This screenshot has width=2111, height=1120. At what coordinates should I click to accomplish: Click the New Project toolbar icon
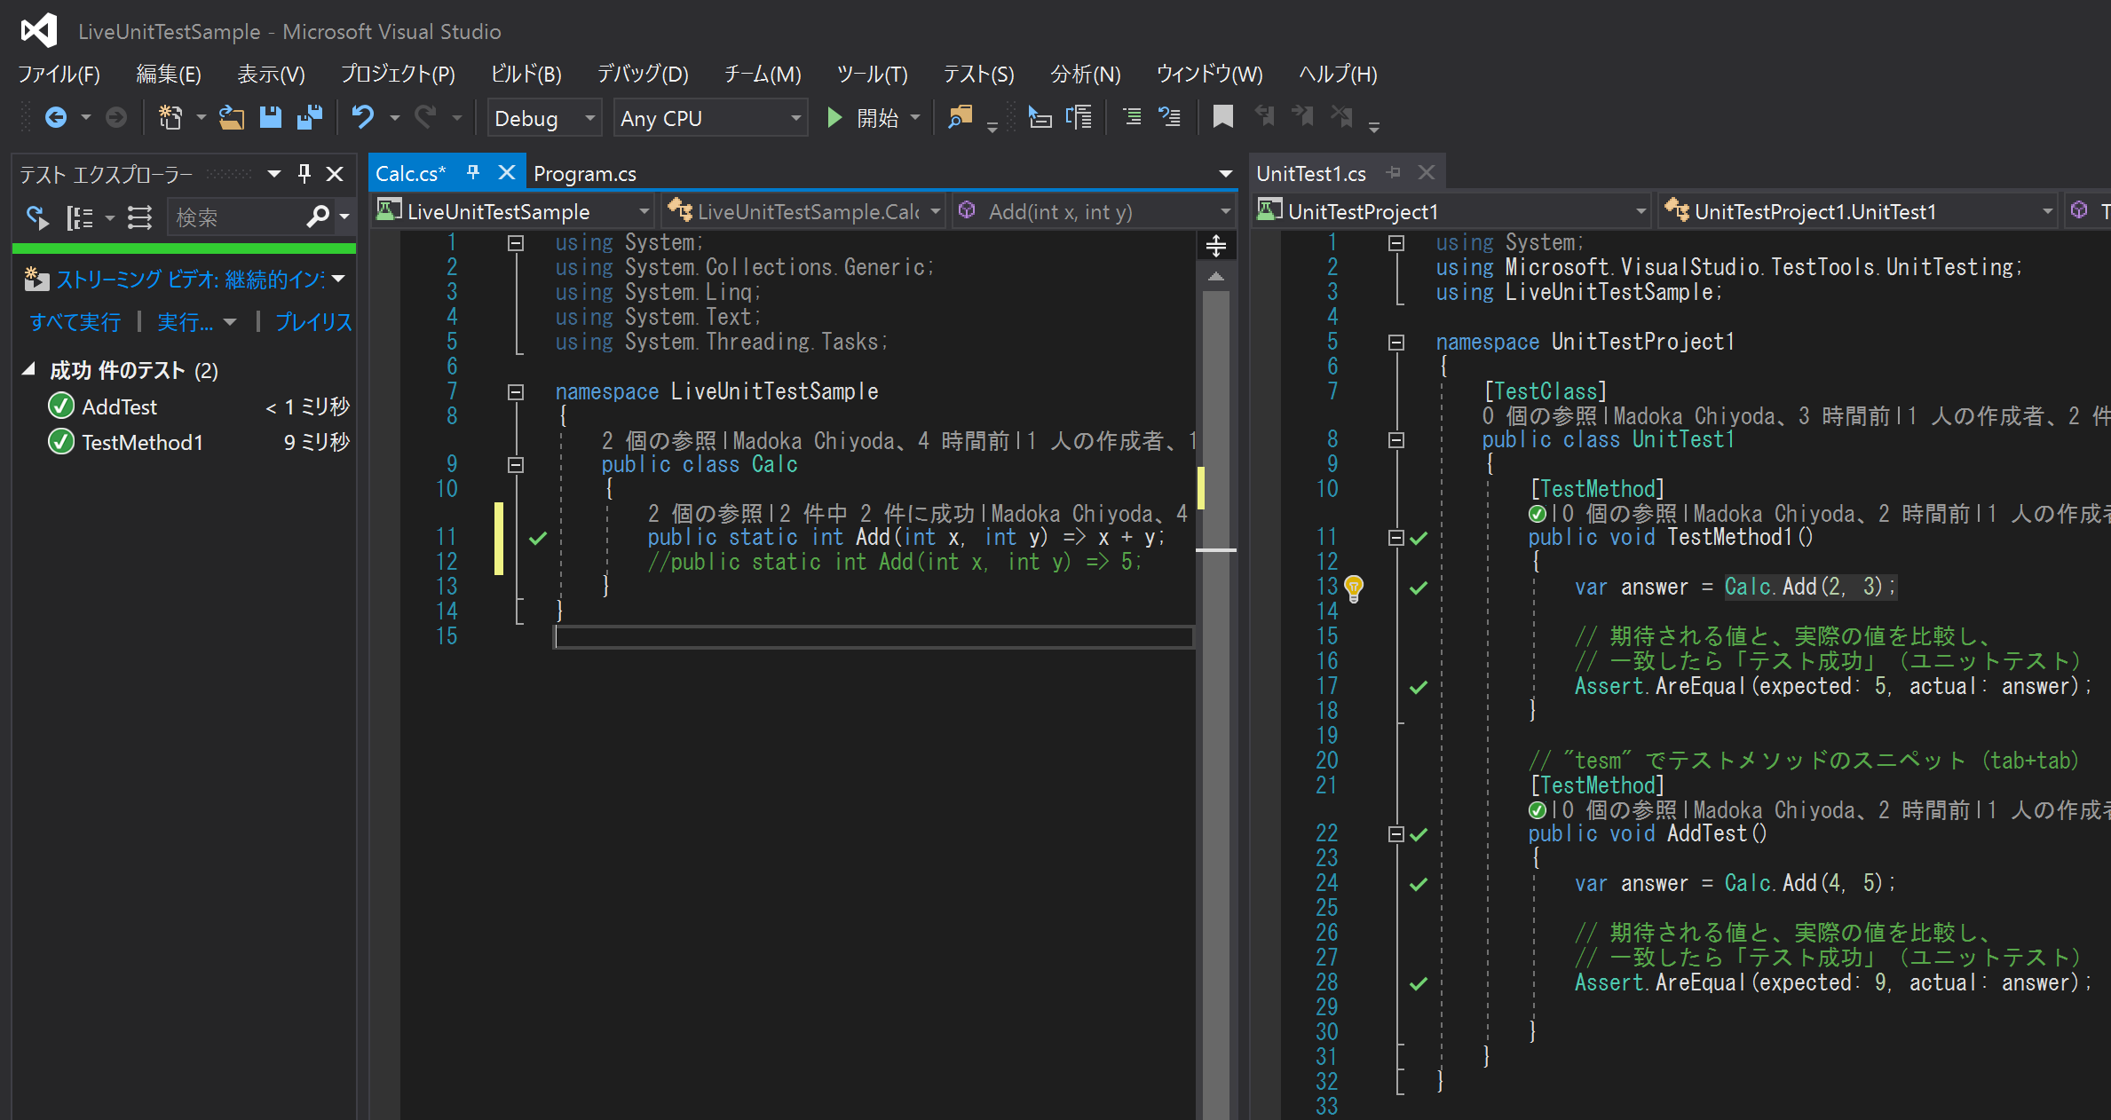[x=170, y=117]
